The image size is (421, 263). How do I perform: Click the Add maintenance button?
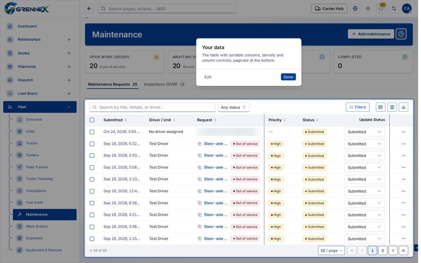pos(371,34)
